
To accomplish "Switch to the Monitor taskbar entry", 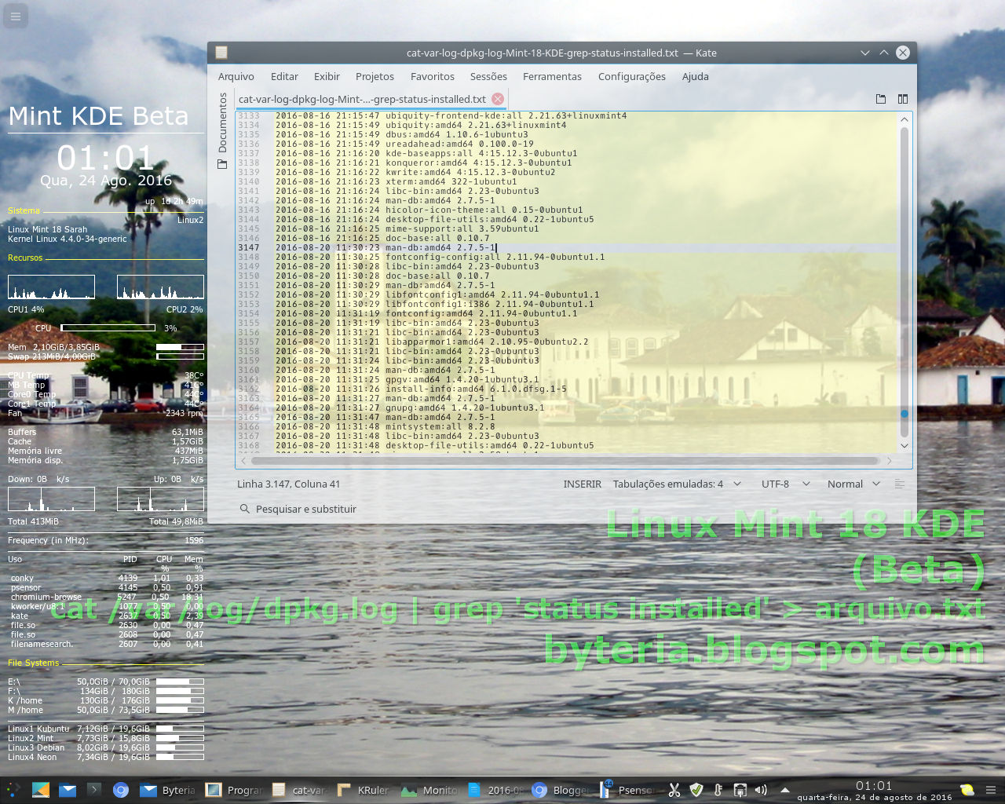I will point(429,790).
